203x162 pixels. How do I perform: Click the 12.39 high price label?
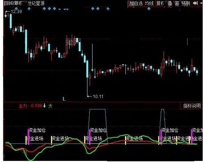click(16, 12)
